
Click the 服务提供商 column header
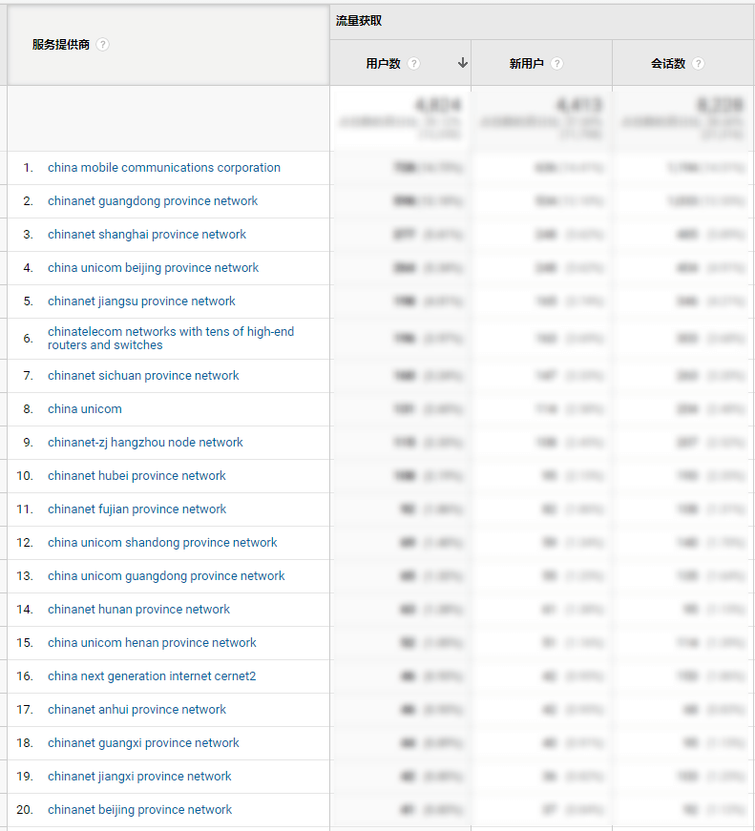[61, 45]
